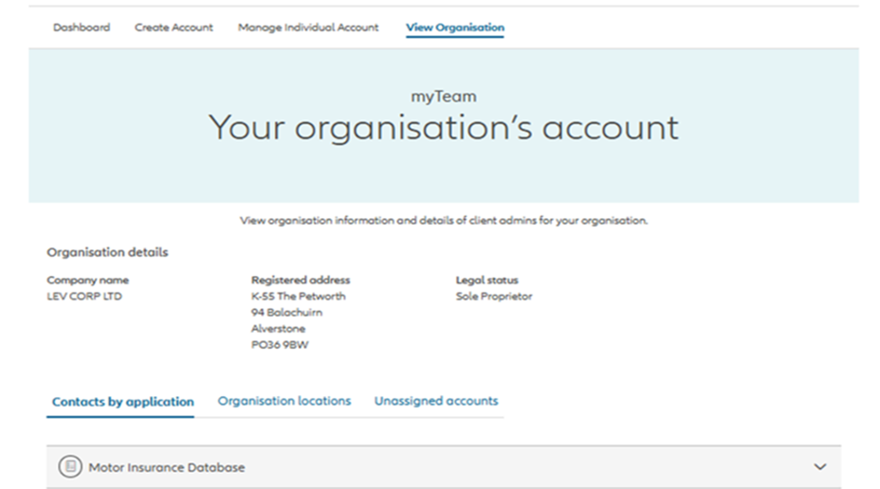880x489 pixels.
Task: Click the Company name label
Action: (x=87, y=280)
